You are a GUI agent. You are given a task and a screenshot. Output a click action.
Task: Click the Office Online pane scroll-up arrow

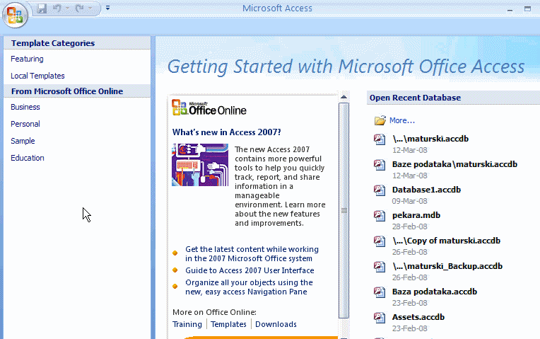tap(344, 97)
